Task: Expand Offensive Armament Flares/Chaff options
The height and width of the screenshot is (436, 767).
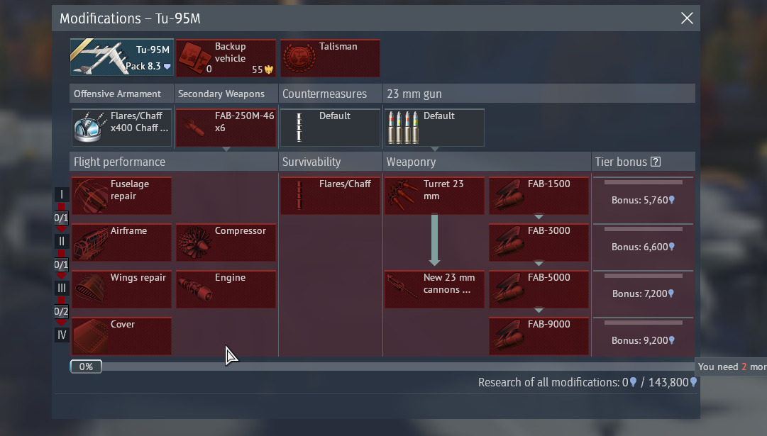Action: (x=121, y=128)
